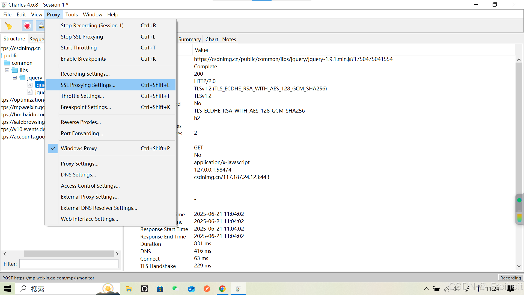Open Port Forwarding...
Image resolution: width=524 pixels, height=295 pixels.
click(x=110, y=133)
